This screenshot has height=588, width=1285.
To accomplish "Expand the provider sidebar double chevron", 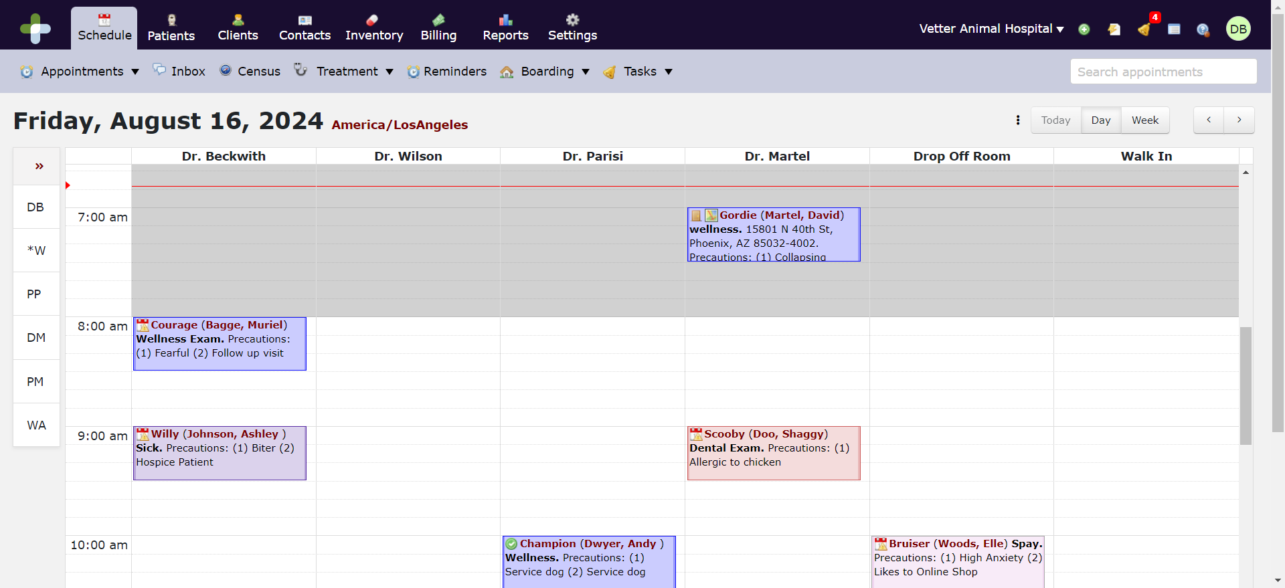I will [39, 166].
